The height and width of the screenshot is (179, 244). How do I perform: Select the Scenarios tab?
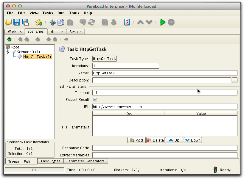point(36,31)
